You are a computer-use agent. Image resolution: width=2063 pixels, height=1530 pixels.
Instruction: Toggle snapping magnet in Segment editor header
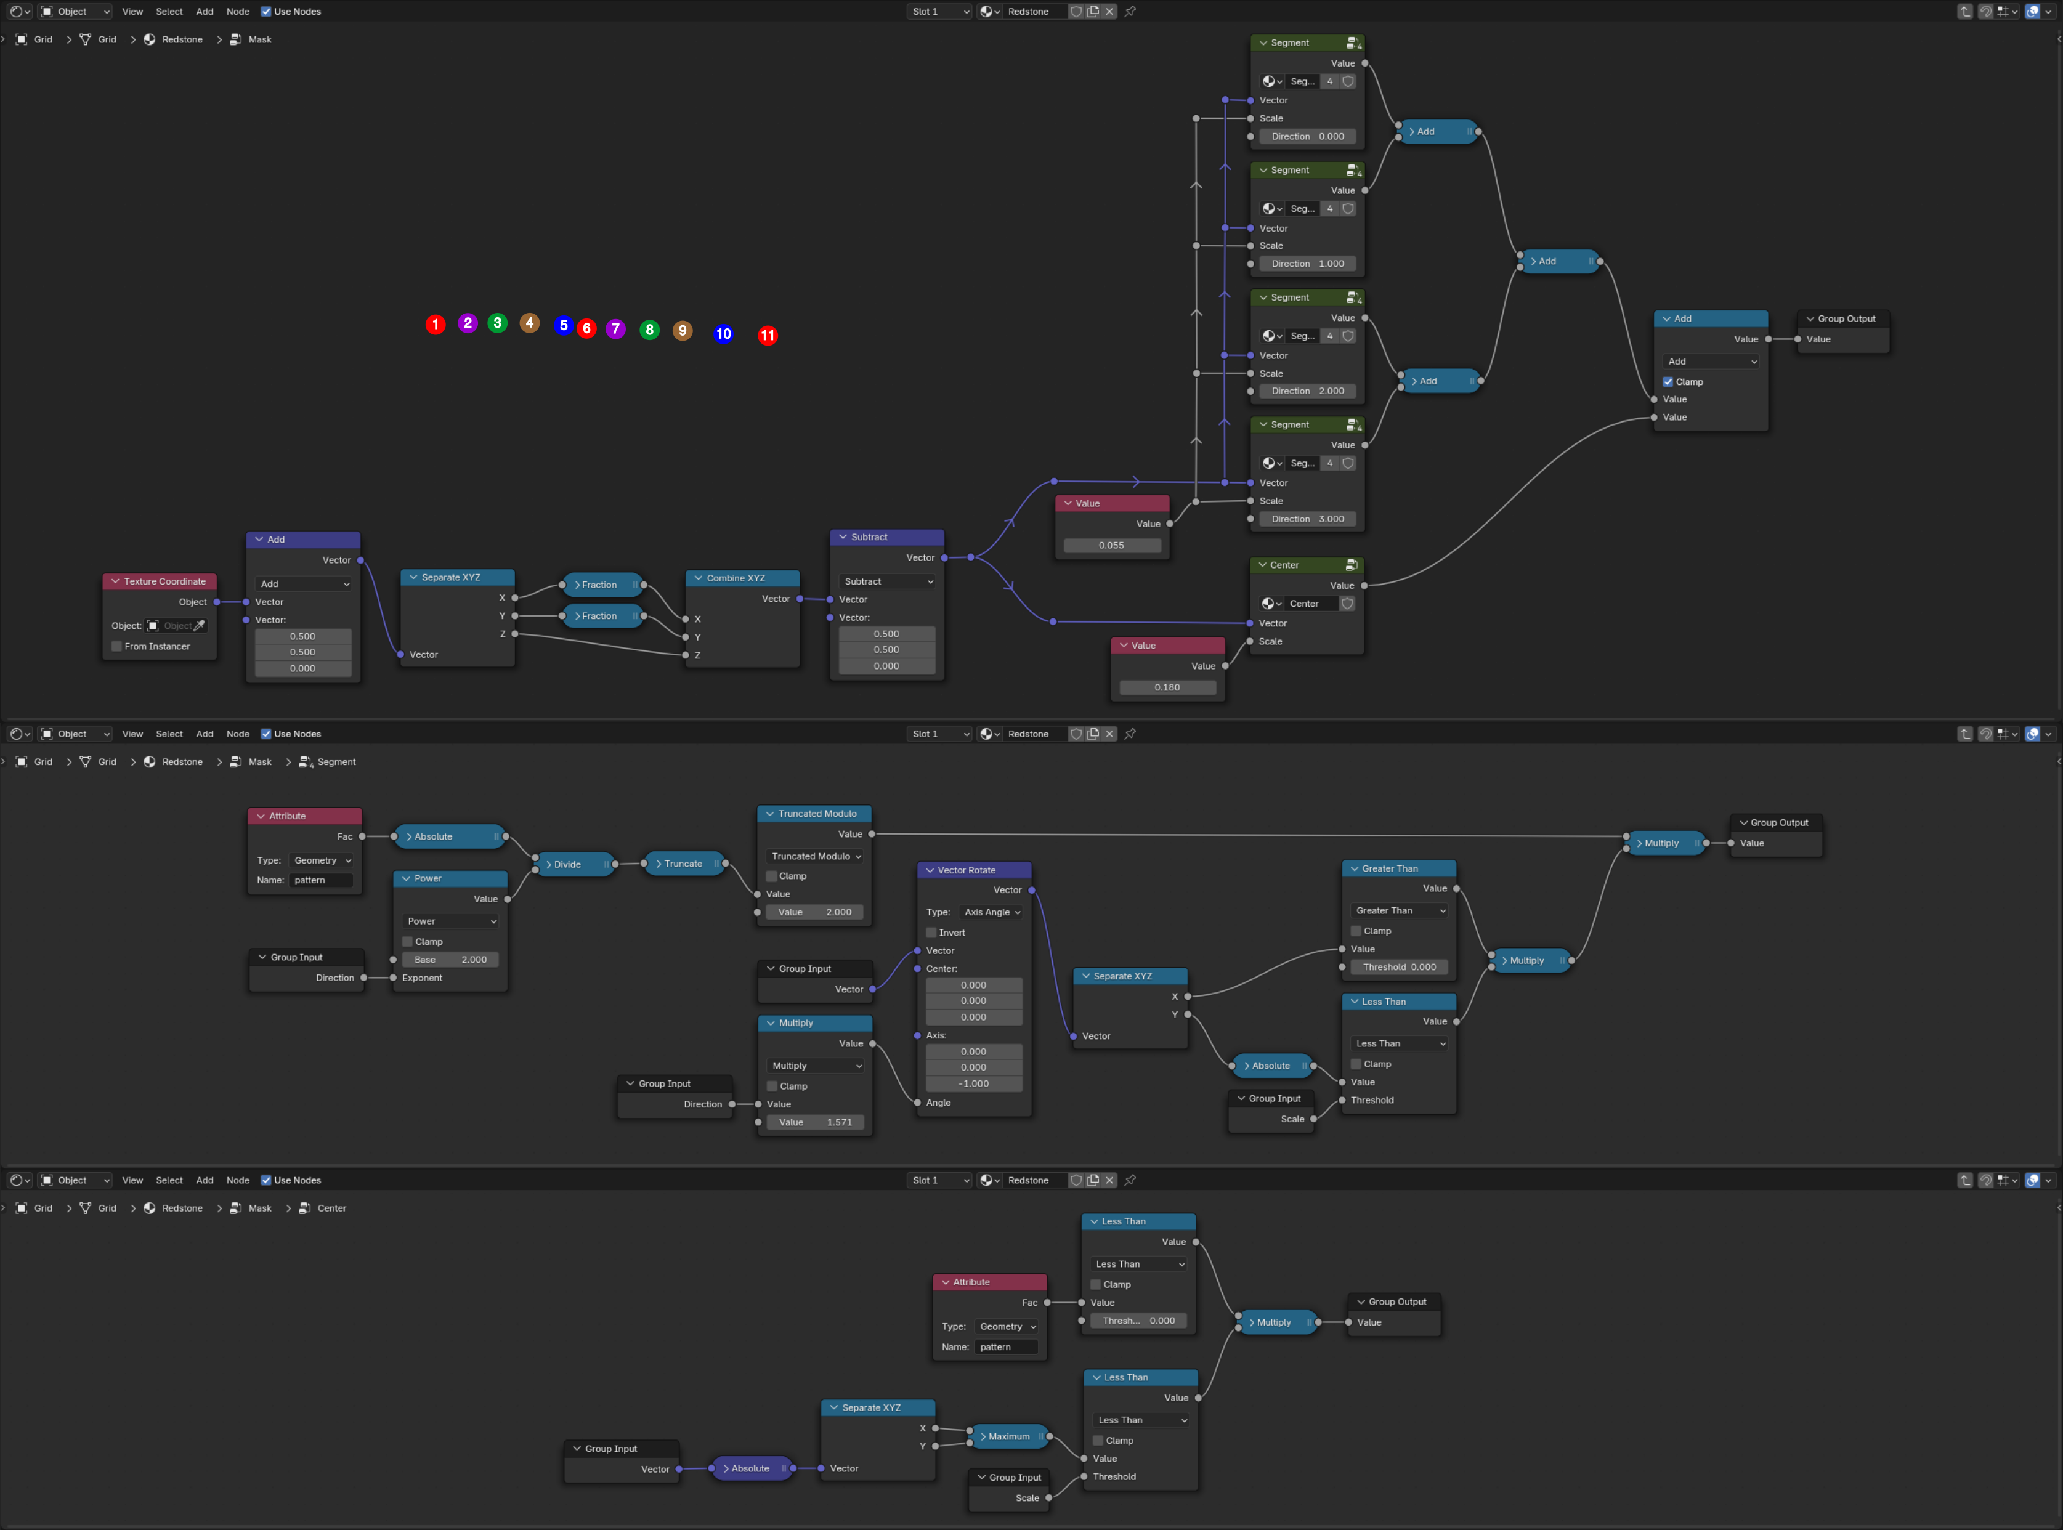[1985, 734]
